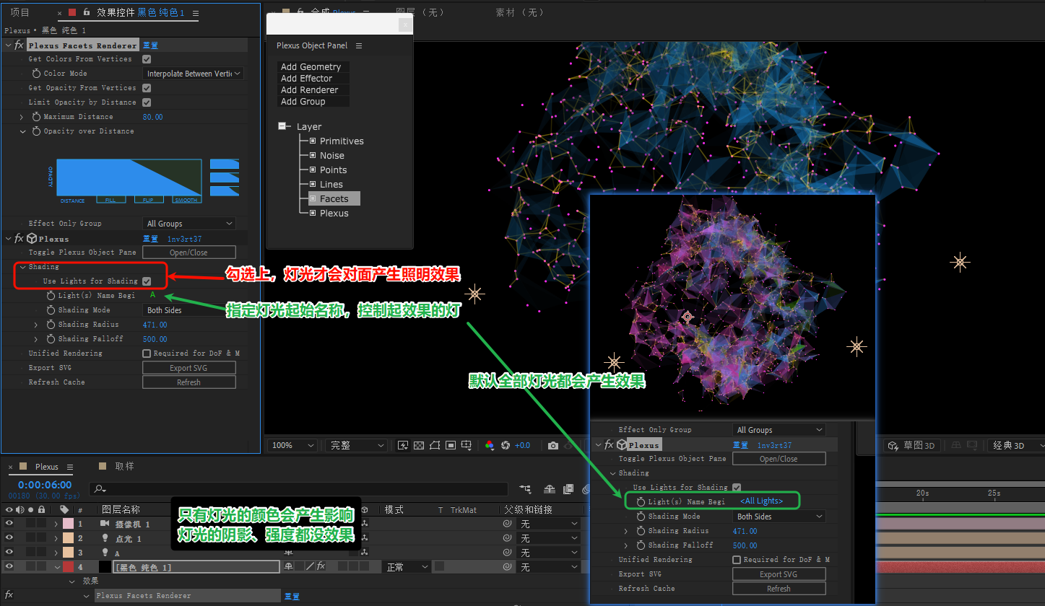Toggle mask and shape path visibility icon
The height and width of the screenshot is (606, 1045).
(435, 446)
